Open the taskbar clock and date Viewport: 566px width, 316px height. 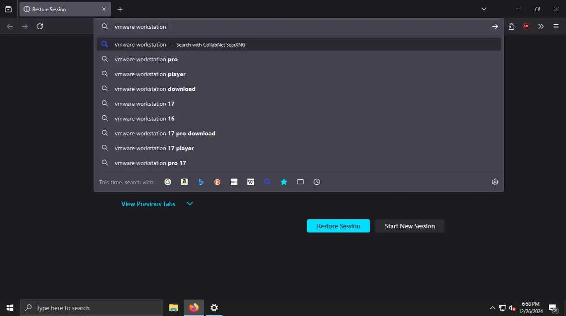(531, 308)
